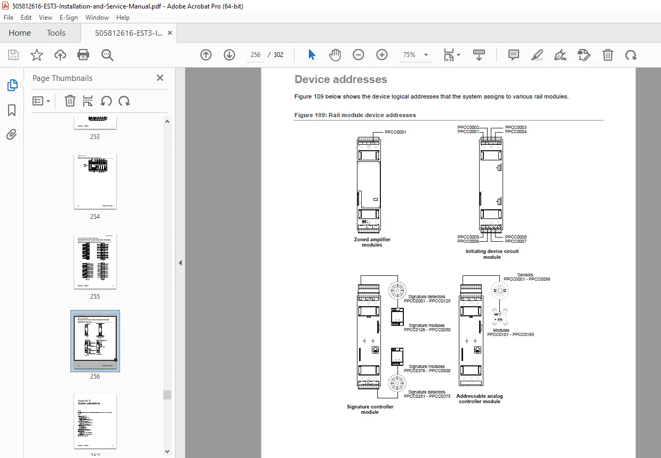
Task: Open Page Thumbnails sidebar icon
Action: coord(12,85)
